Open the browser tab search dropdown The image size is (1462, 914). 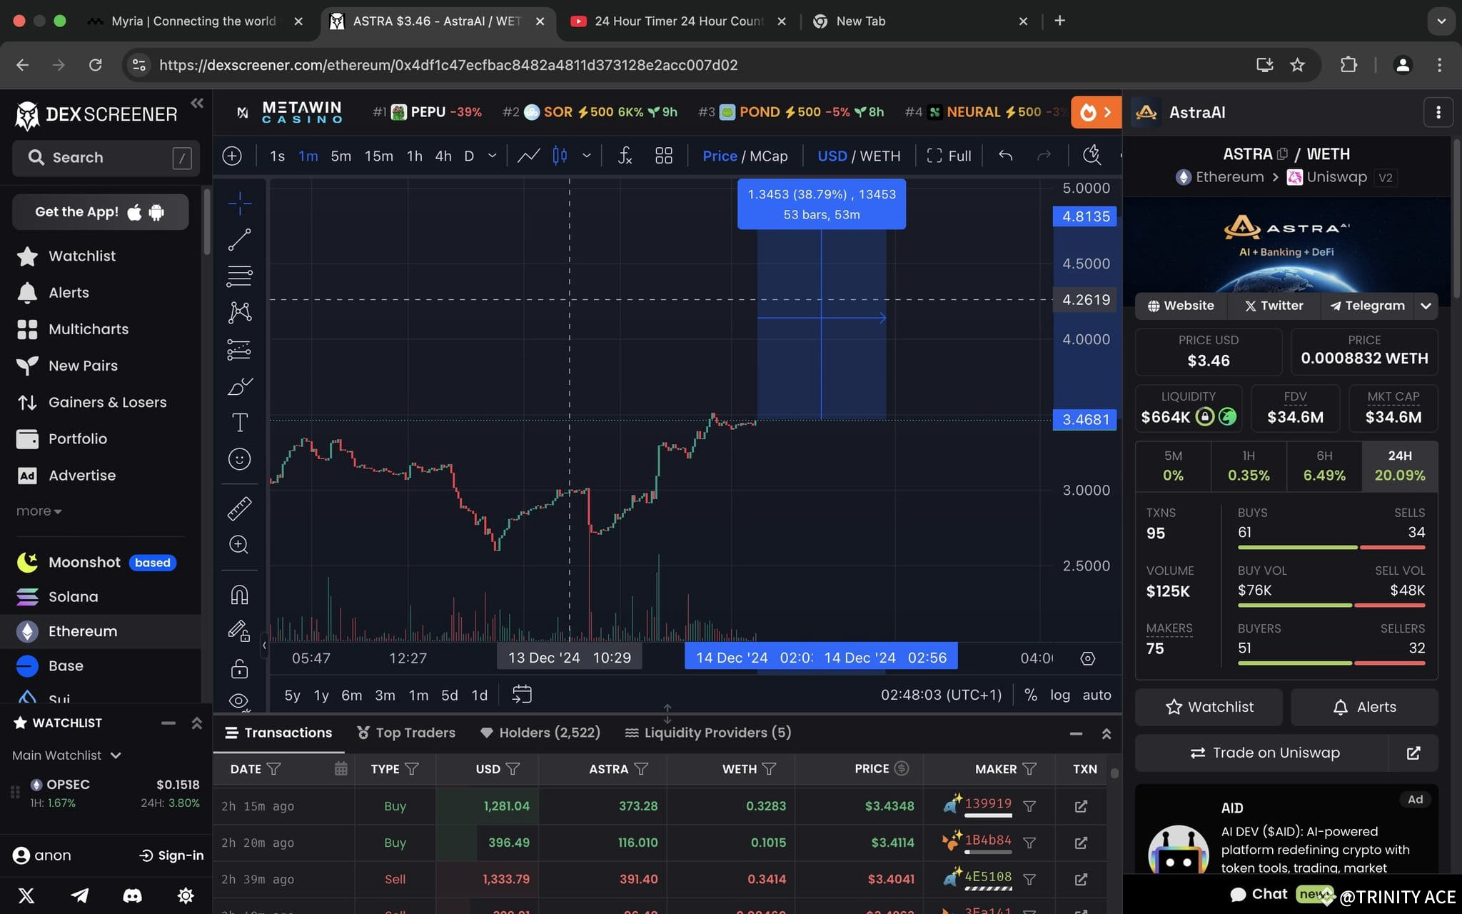pyautogui.click(x=1441, y=21)
